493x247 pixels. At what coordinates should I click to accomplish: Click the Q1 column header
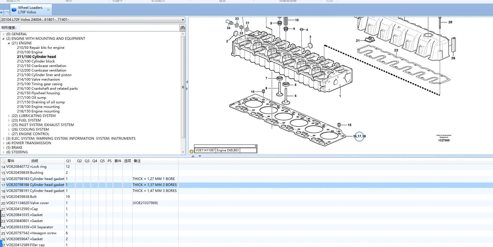tap(68, 161)
